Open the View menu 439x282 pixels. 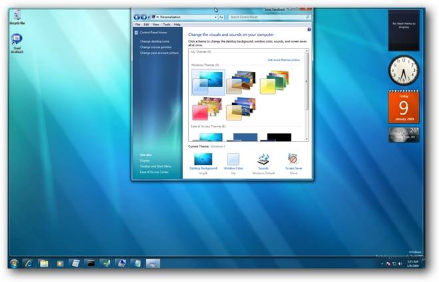[156, 25]
